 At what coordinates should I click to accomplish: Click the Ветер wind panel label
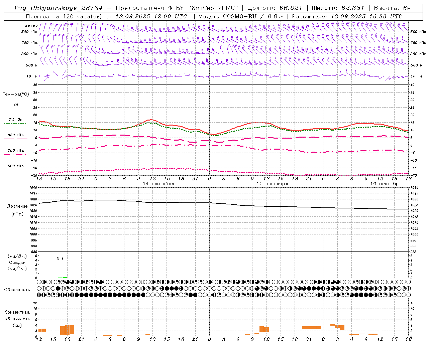31,25
